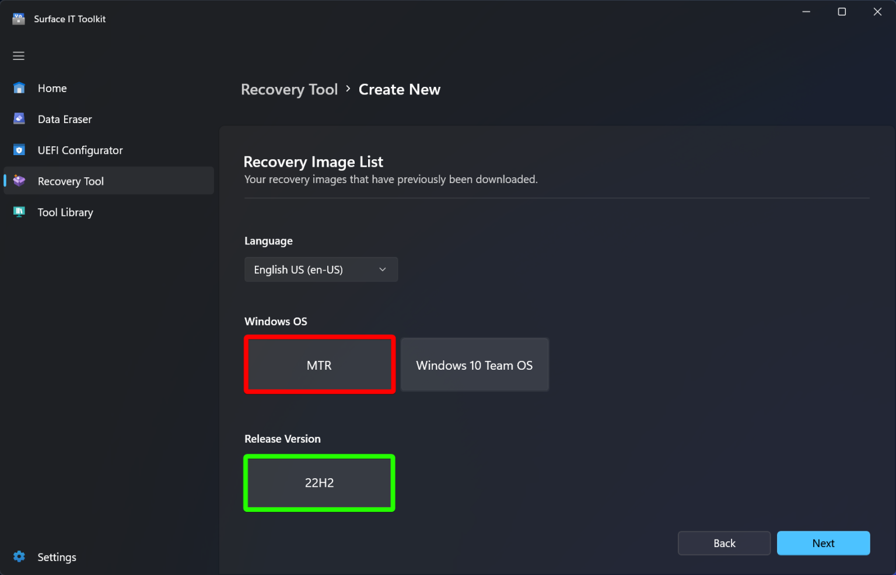The height and width of the screenshot is (575, 896).
Task: Navigate to the UEFI Configurator page
Action: [x=80, y=150]
